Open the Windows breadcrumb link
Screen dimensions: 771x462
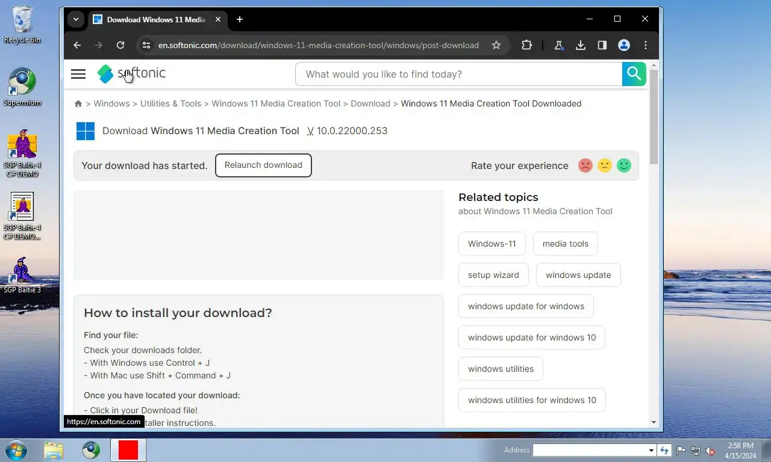111,103
